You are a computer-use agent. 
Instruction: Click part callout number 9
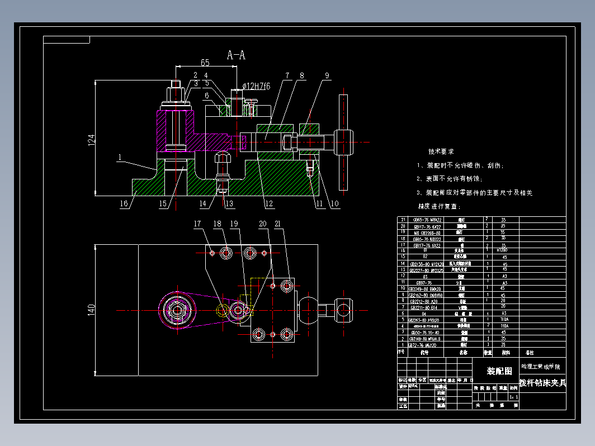(x=327, y=75)
